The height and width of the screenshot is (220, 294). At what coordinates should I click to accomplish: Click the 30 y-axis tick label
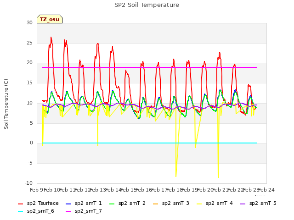coord(29,22)
